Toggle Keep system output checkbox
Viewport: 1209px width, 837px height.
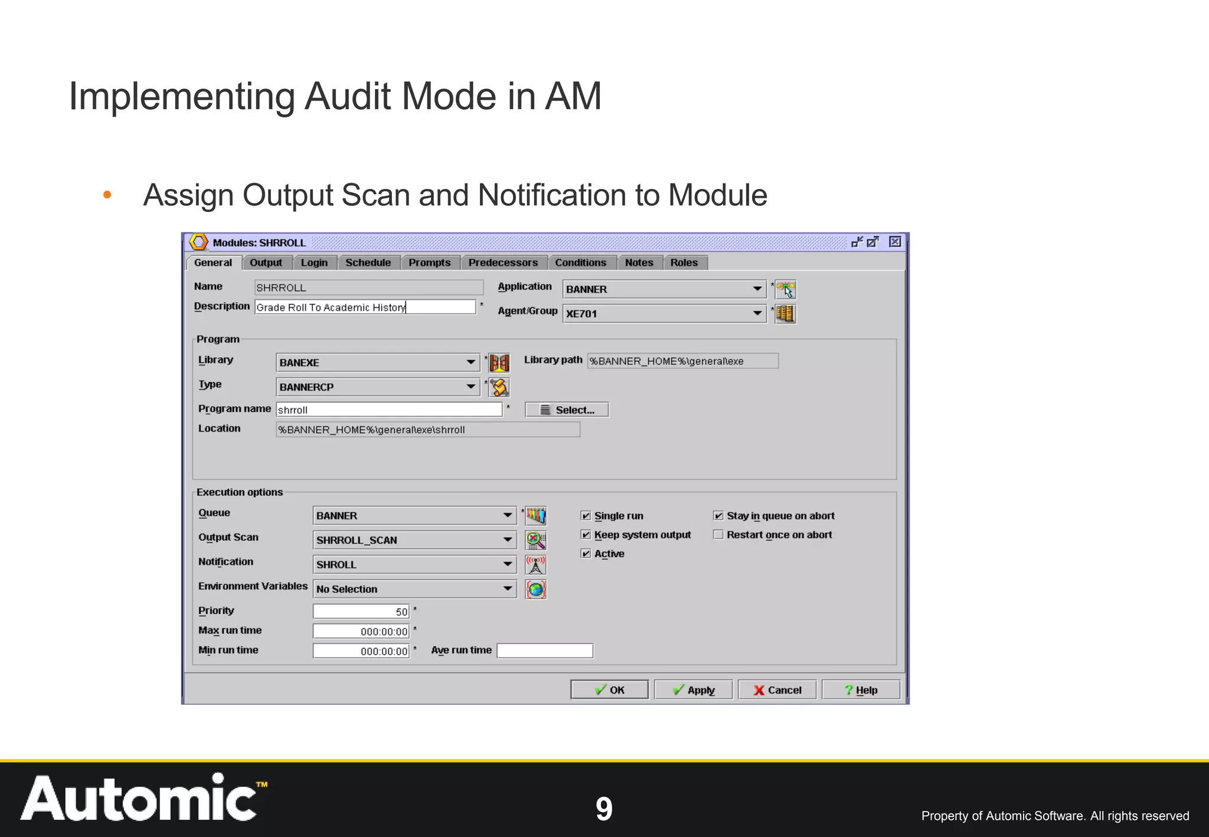tap(586, 535)
